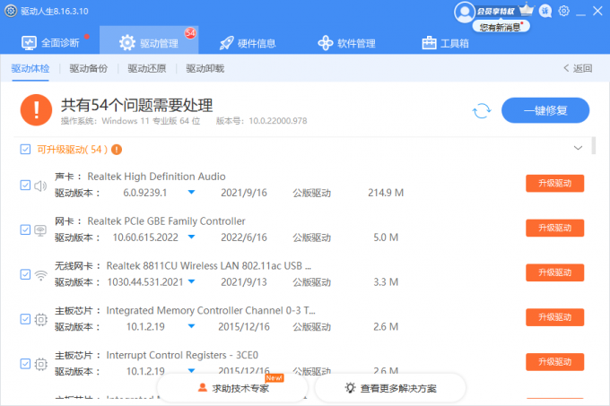This screenshot has width=610, height=406.
Task: Click chipset icon for Interrupt Control Registers
Action: [x=41, y=364]
